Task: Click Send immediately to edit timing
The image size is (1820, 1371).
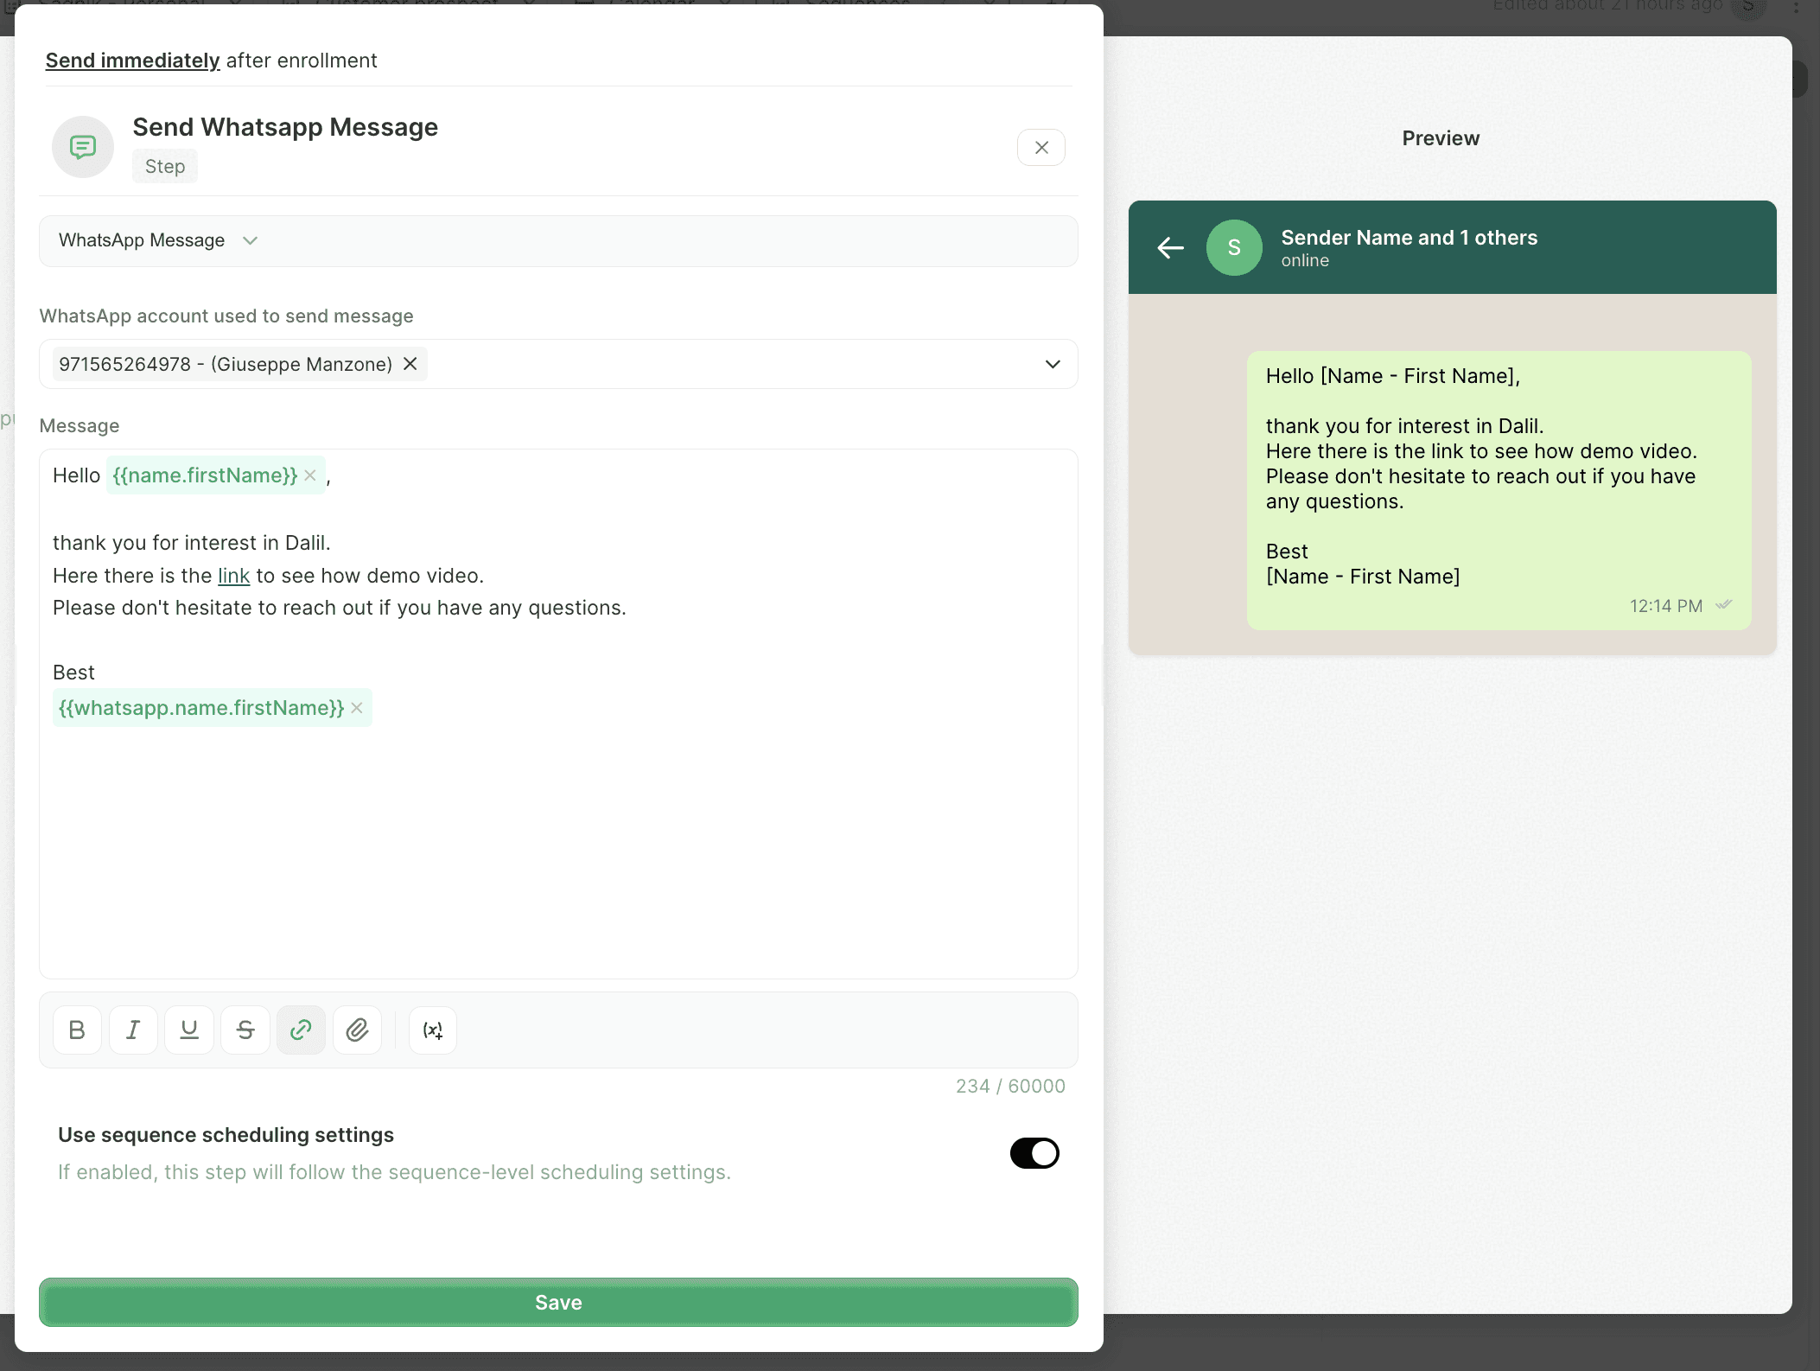Action: [131, 61]
